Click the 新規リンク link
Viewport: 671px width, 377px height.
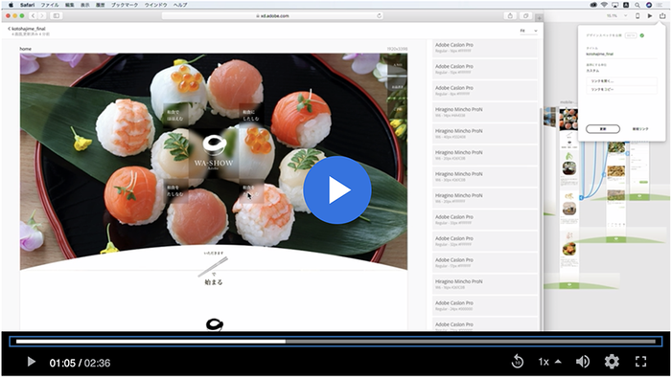tap(640, 129)
